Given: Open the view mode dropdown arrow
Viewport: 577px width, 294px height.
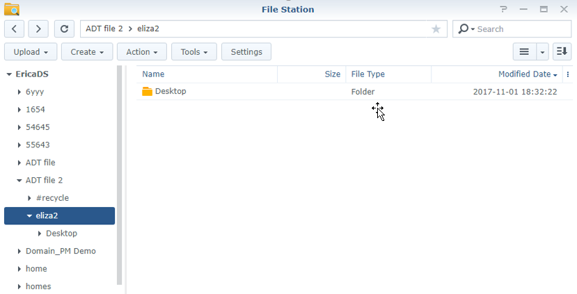Looking at the screenshot, I should pyautogui.click(x=542, y=52).
